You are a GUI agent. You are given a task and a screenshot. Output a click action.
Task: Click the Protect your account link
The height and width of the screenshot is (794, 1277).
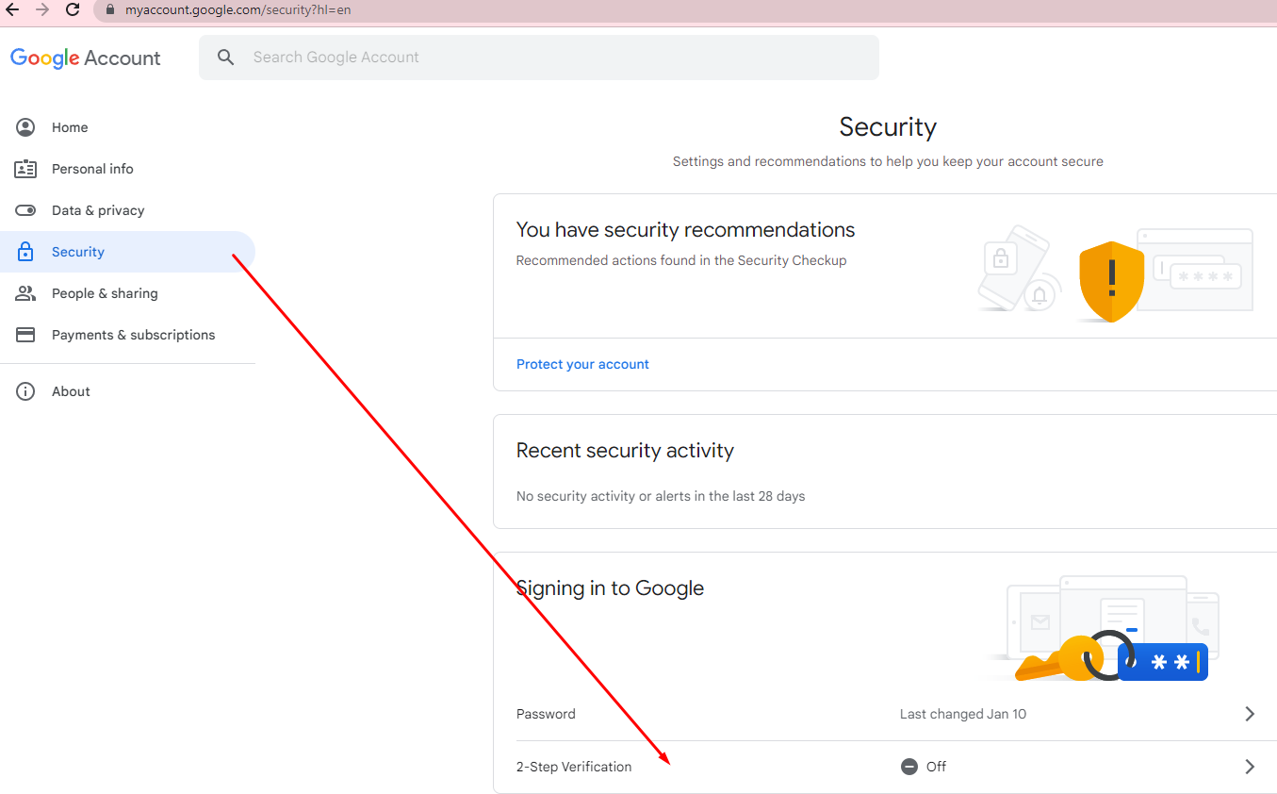pos(582,364)
